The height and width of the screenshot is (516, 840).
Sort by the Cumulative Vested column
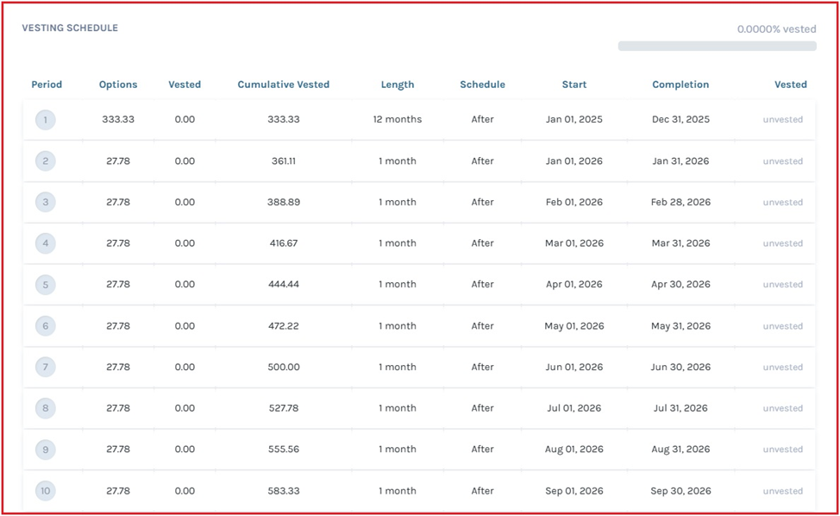pos(283,84)
